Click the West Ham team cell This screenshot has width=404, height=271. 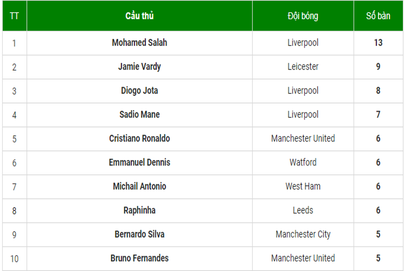[x=303, y=187]
